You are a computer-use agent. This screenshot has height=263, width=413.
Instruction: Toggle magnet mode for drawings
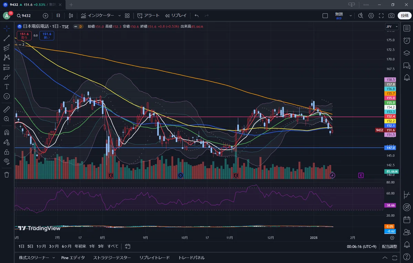click(7, 132)
